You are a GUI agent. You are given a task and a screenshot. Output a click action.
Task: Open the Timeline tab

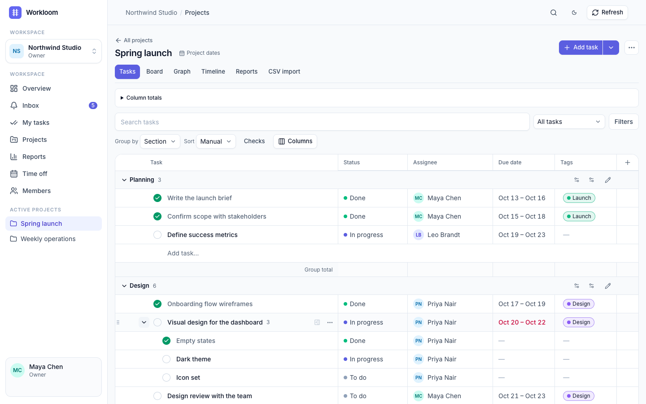point(213,72)
